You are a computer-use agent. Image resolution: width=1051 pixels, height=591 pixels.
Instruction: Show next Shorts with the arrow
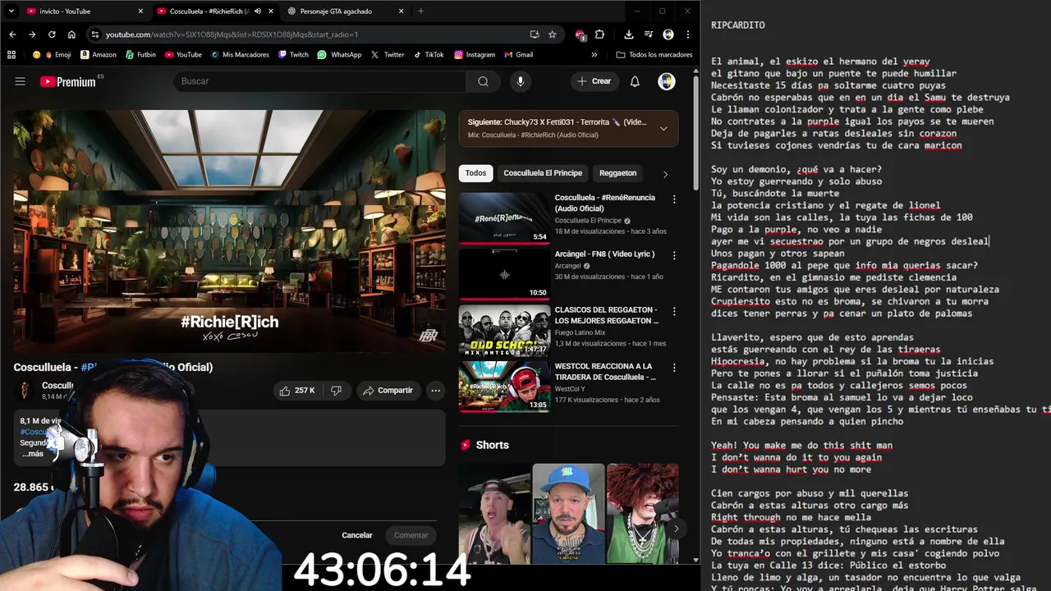click(676, 529)
